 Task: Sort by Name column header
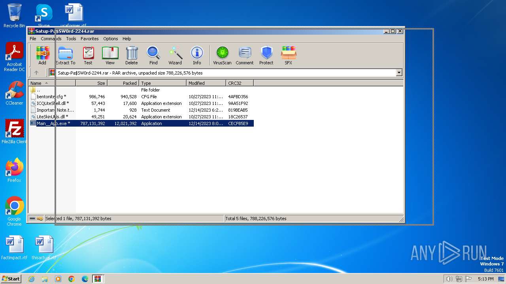pyautogui.click(x=52, y=83)
